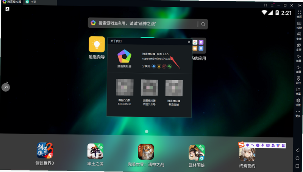Click the A keyboard indicator in the status bar
Image resolution: width=303 pixels, height=172 pixels.
tap(7, 9)
